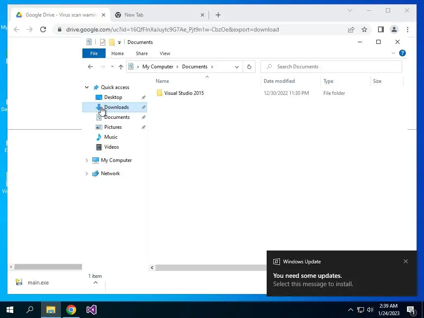The height and width of the screenshot is (318, 424).
Task: Open Music in Quick access
Action: 111,137
